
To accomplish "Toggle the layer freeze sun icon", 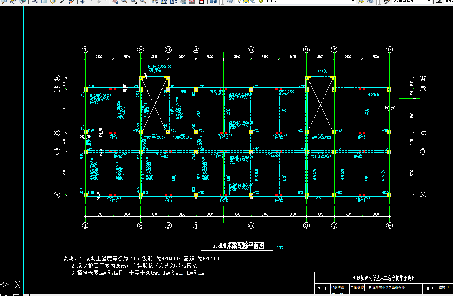I will click(246, 2).
